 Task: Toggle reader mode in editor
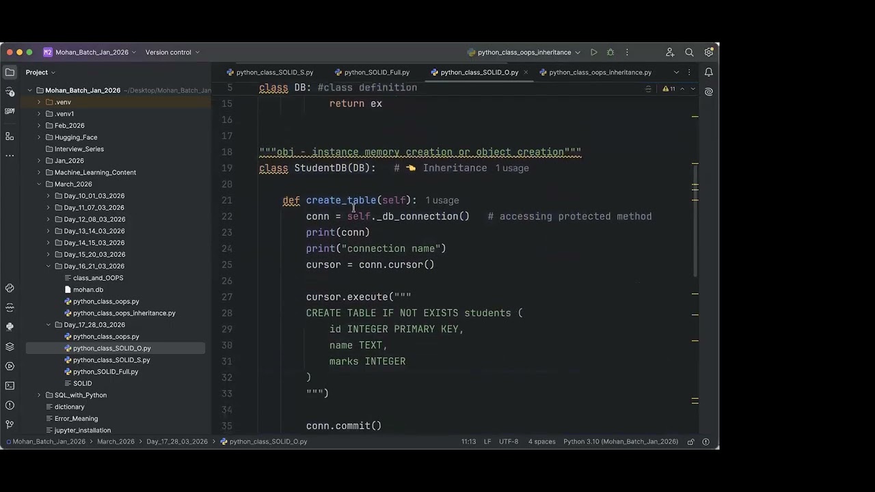[x=648, y=89]
